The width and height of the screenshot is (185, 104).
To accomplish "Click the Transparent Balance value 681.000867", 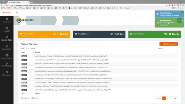I will [x=60, y=34].
